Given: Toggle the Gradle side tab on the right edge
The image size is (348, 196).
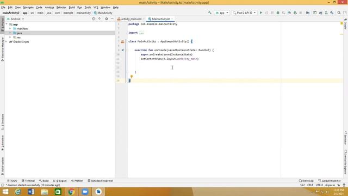Looking at the screenshot, I should click(x=346, y=24).
